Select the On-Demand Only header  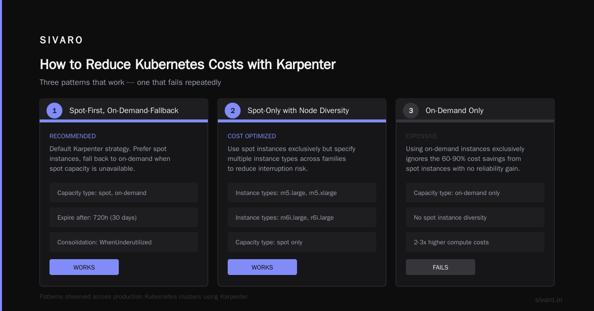click(454, 111)
